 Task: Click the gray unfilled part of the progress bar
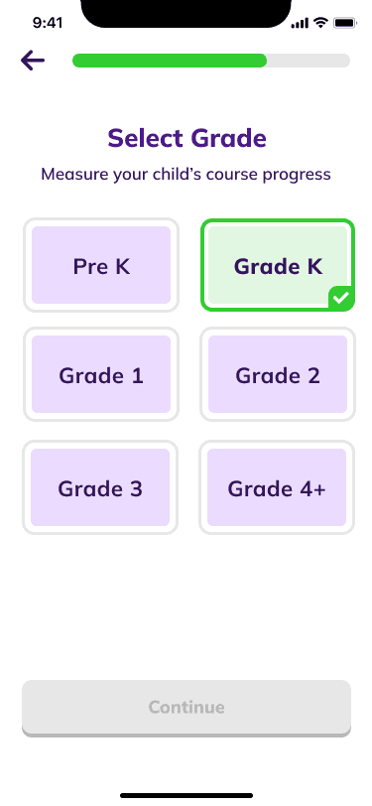(309, 61)
